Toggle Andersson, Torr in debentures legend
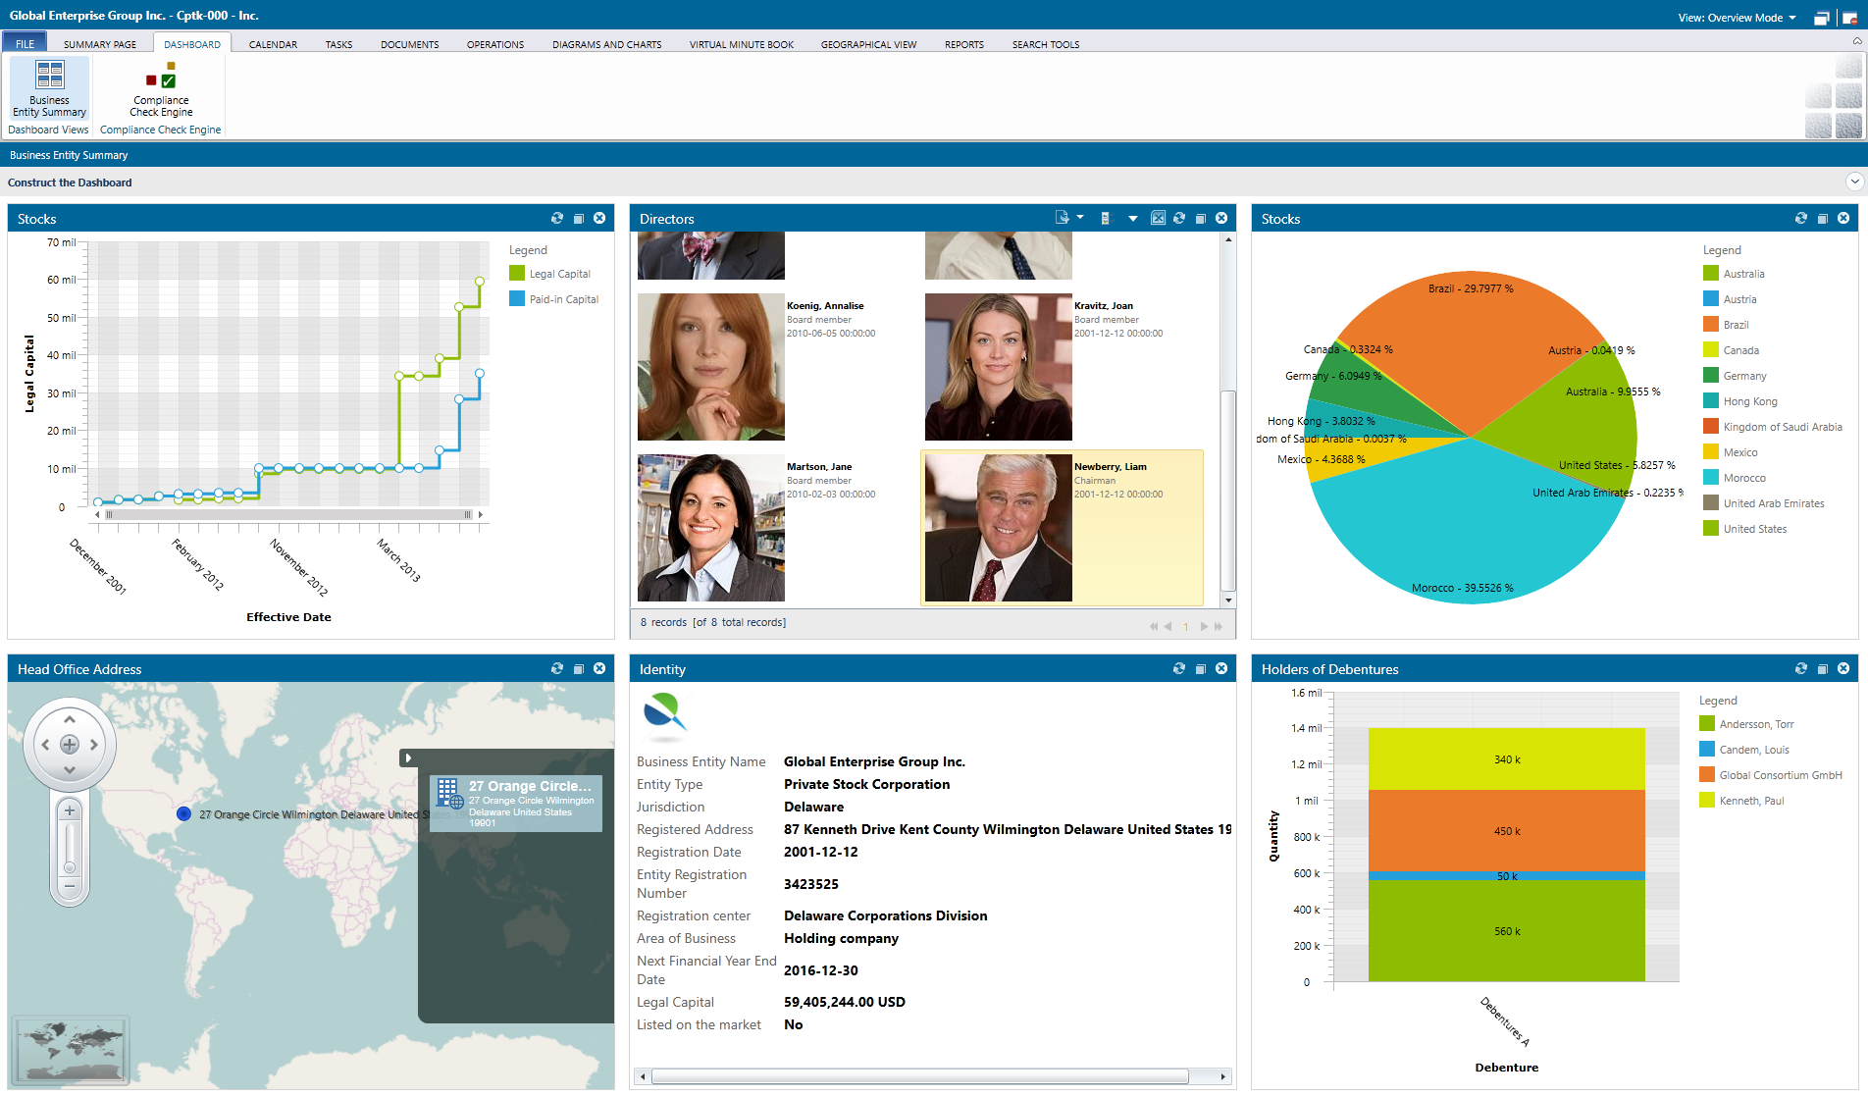The height and width of the screenshot is (1097, 1868). pyautogui.click(x=1746, y=724)
